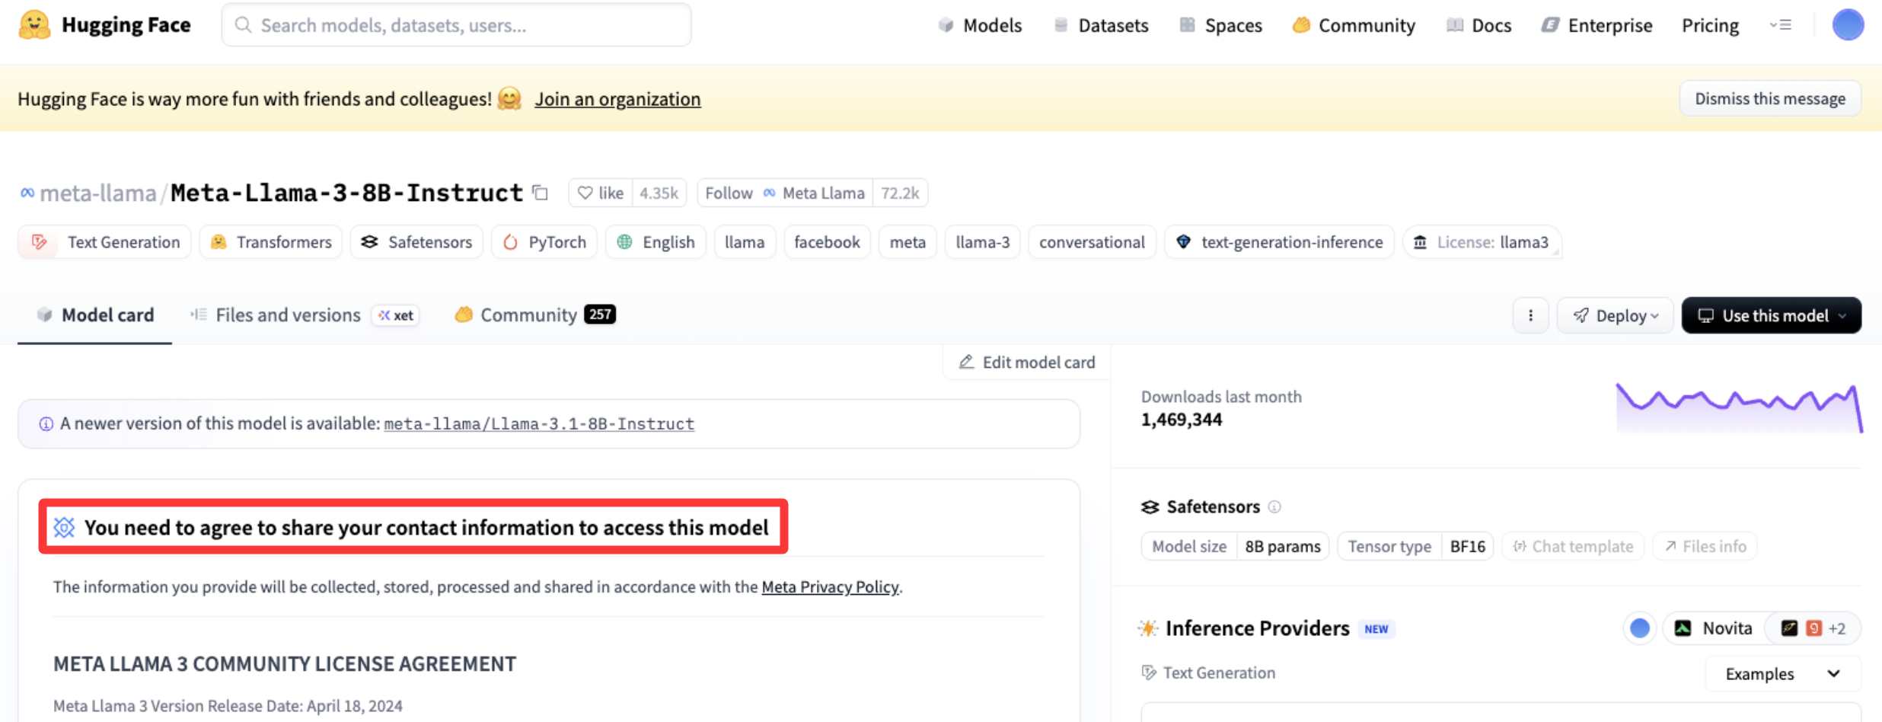Go to Spaces in top navigation
Image resolution: width=1882 pixels, height=722 pixels.
(1220, 25)
